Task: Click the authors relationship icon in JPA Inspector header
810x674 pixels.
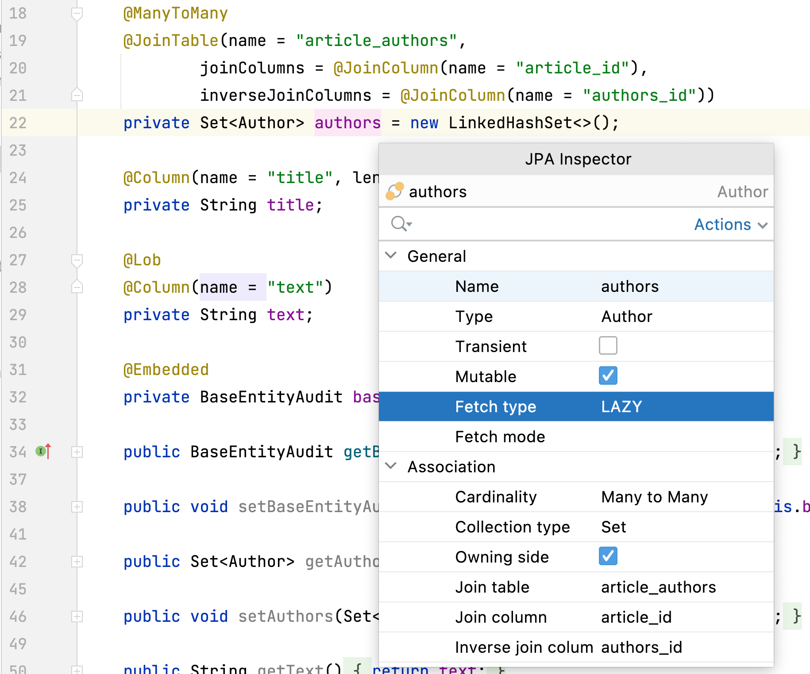Action: point(395,192)
